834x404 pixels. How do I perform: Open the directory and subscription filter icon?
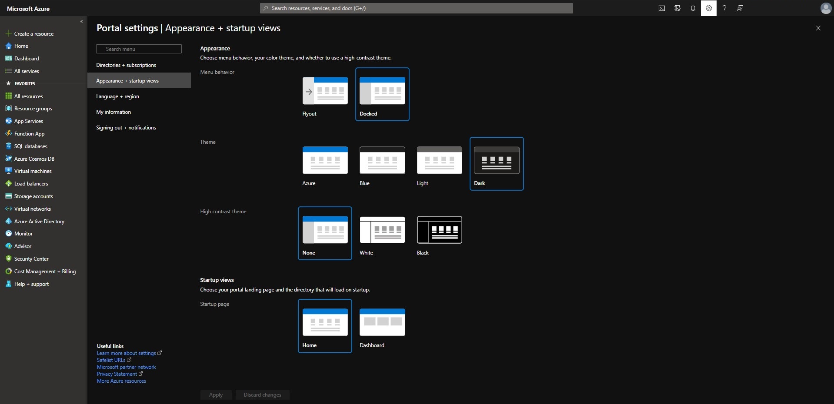point(677,8)
